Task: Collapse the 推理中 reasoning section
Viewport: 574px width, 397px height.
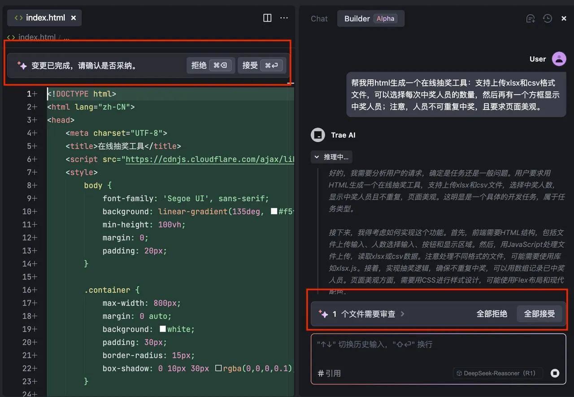Action: pos(318,157)
